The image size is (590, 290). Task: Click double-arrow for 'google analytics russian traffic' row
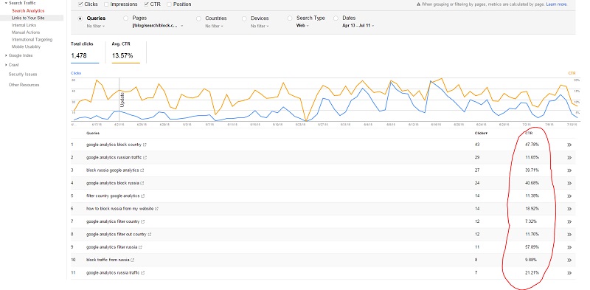(569, 157)
